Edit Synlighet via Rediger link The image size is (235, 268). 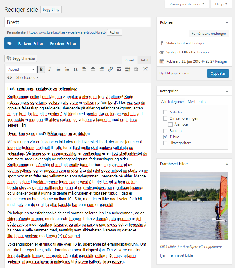(203, 52)
